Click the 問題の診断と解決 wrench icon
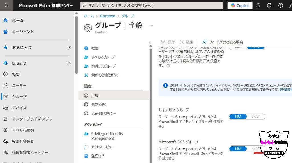 (86, 75)
